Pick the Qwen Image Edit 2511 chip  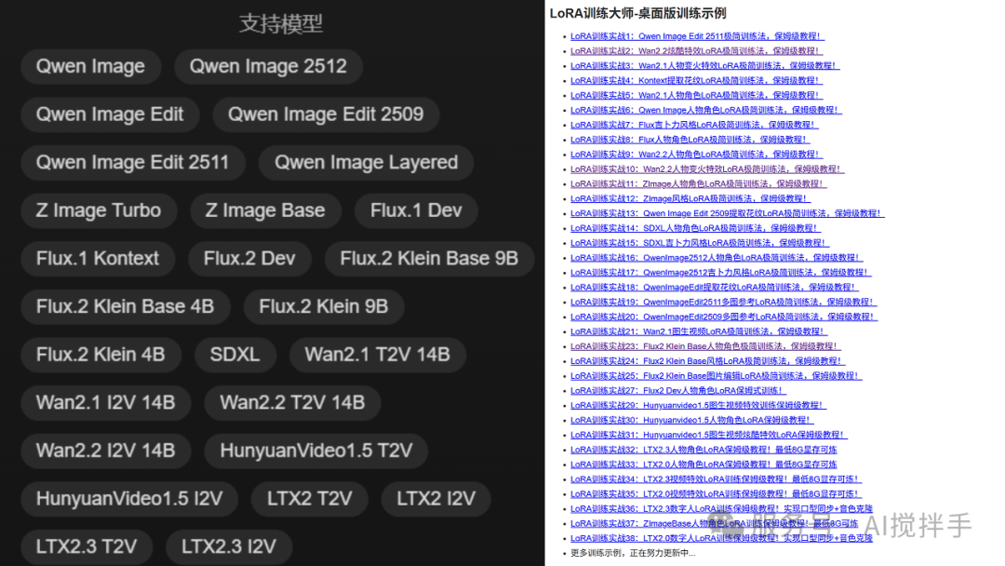coord(133,163)
